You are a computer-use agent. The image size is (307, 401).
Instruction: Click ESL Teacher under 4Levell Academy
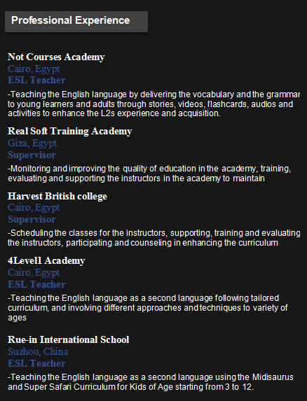(36, 284)
